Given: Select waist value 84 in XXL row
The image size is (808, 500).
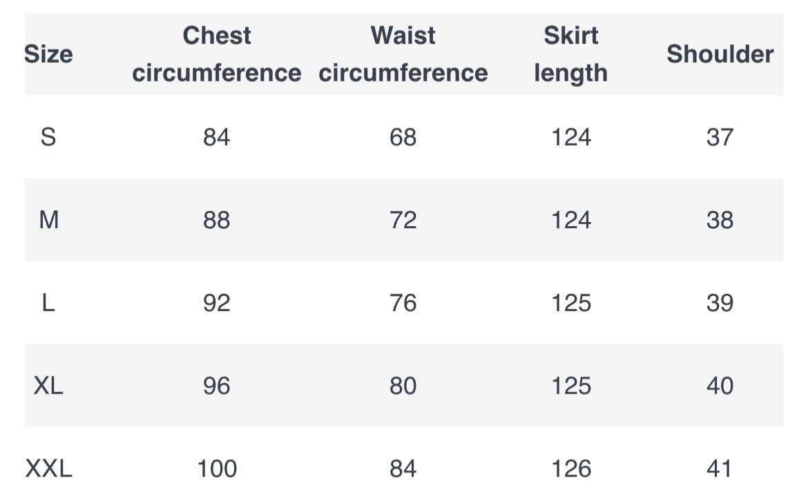Looking at the screenshot, I should tap(403, 469).
